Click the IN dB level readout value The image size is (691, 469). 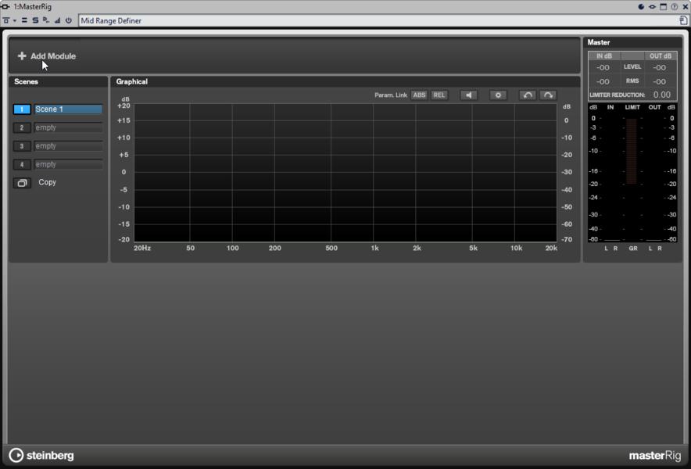coord(603,67)
